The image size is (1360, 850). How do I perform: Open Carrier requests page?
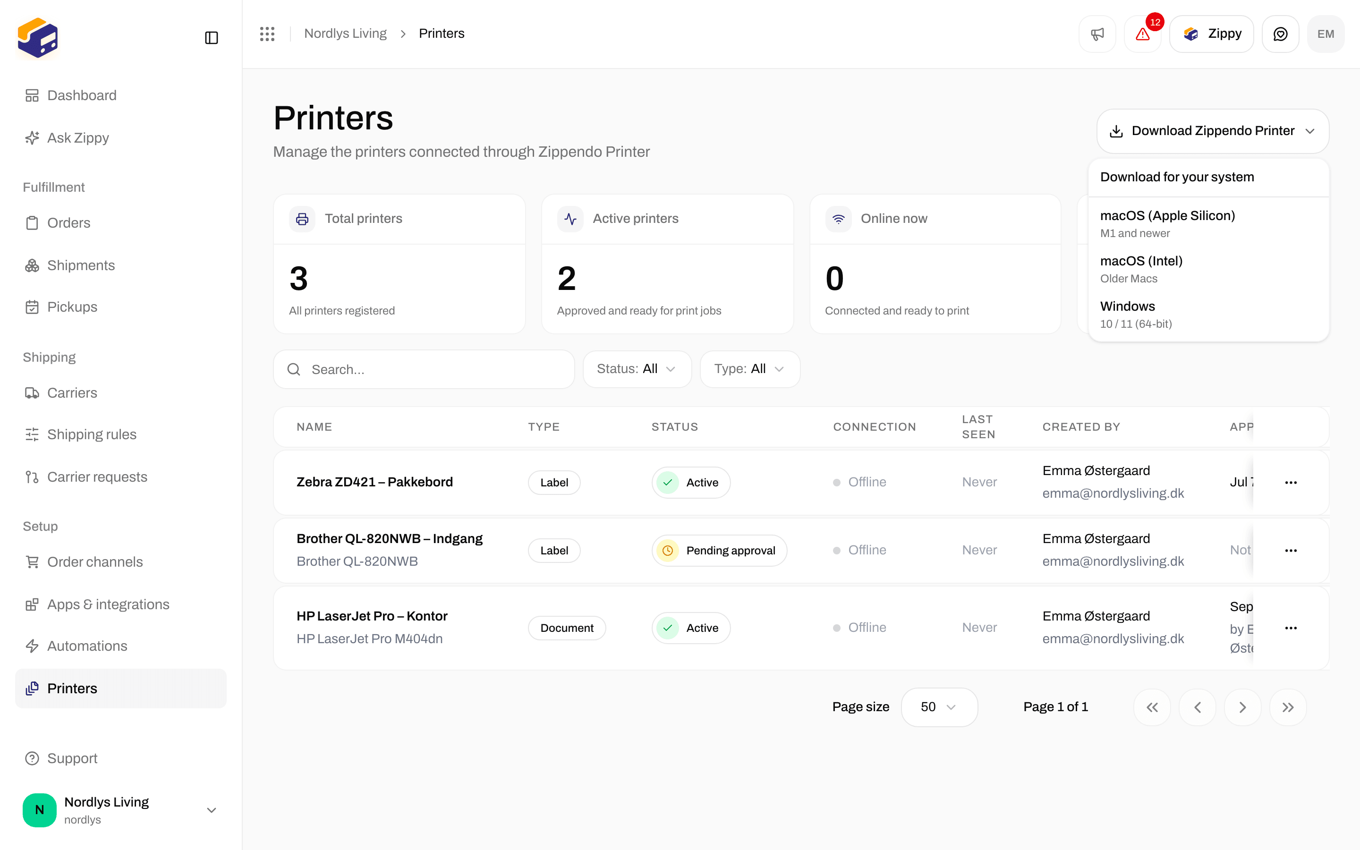(121, 477)
